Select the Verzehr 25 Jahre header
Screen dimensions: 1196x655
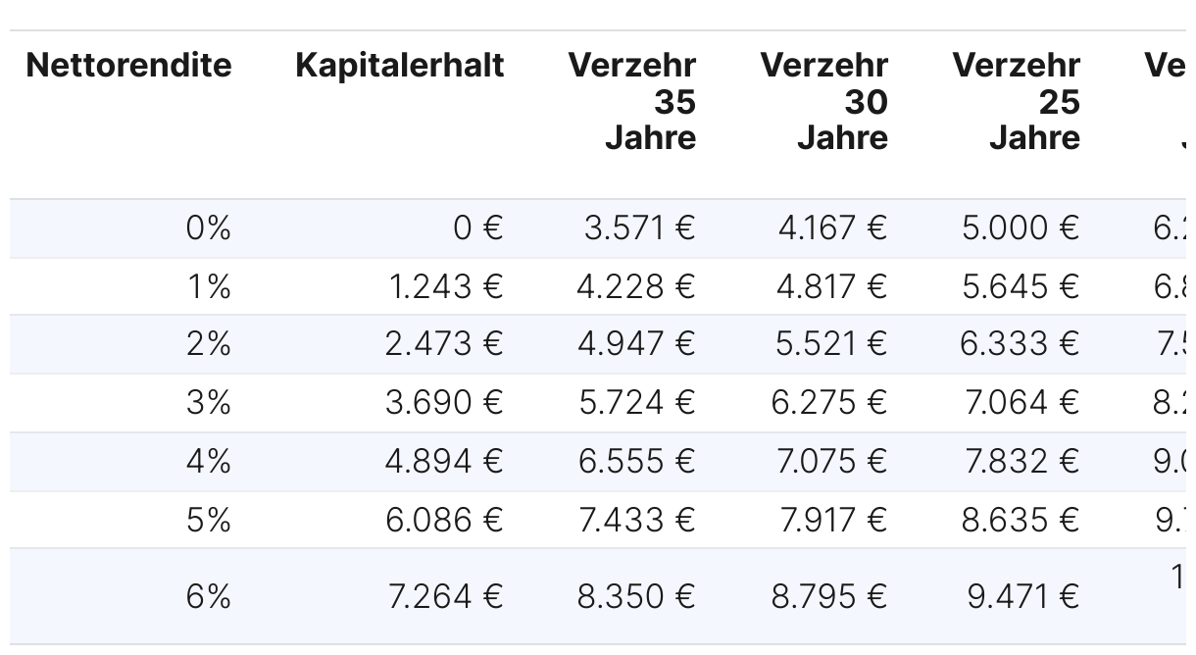pyautogui.click(x=1017, y=101)
